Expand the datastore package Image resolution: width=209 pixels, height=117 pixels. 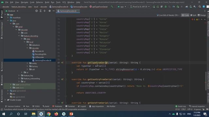pos(27,45)
